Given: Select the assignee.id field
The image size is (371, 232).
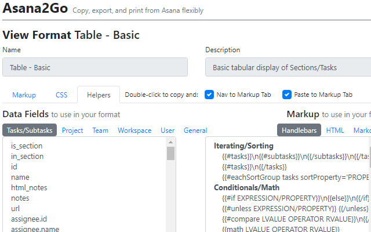Looking at the screenshot, I should [x=29, y=219].
